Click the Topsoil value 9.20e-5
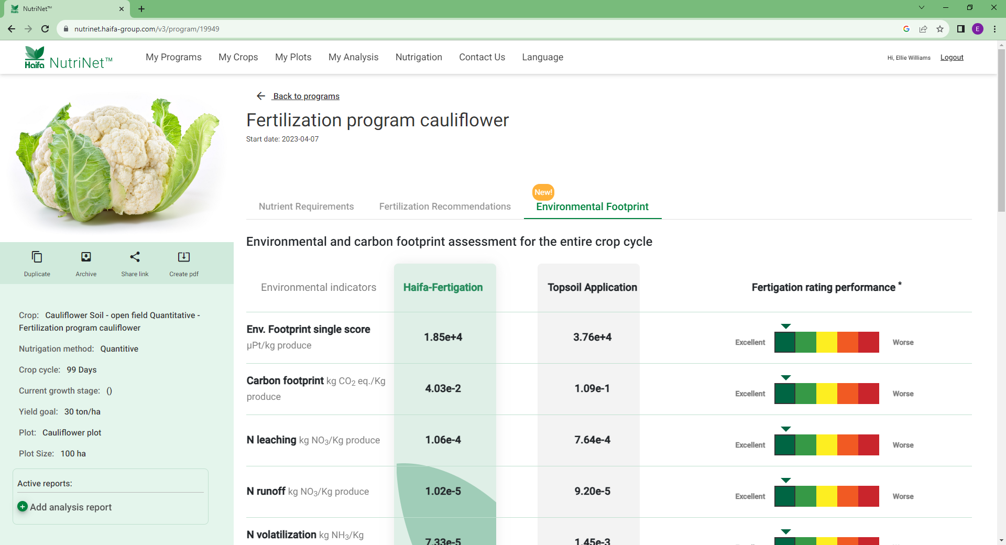Image resolution: width=1006 pixels, height=545 pixels. pyautogui.click(x=593, y=491)
